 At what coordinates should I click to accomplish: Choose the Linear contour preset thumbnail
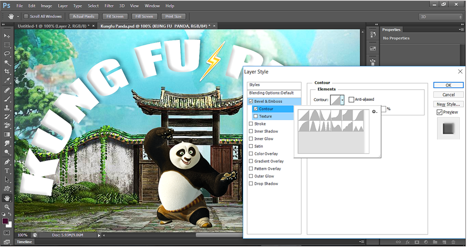coord(304,115)
